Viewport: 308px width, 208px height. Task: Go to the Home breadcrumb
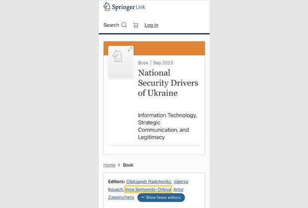coord(109,165)
